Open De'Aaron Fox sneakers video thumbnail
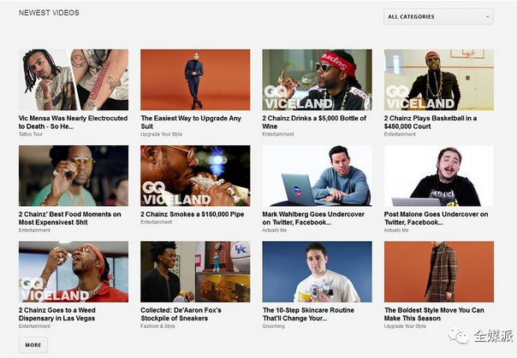The width and height of the screenshot is (517, 358). click(195, 272)
